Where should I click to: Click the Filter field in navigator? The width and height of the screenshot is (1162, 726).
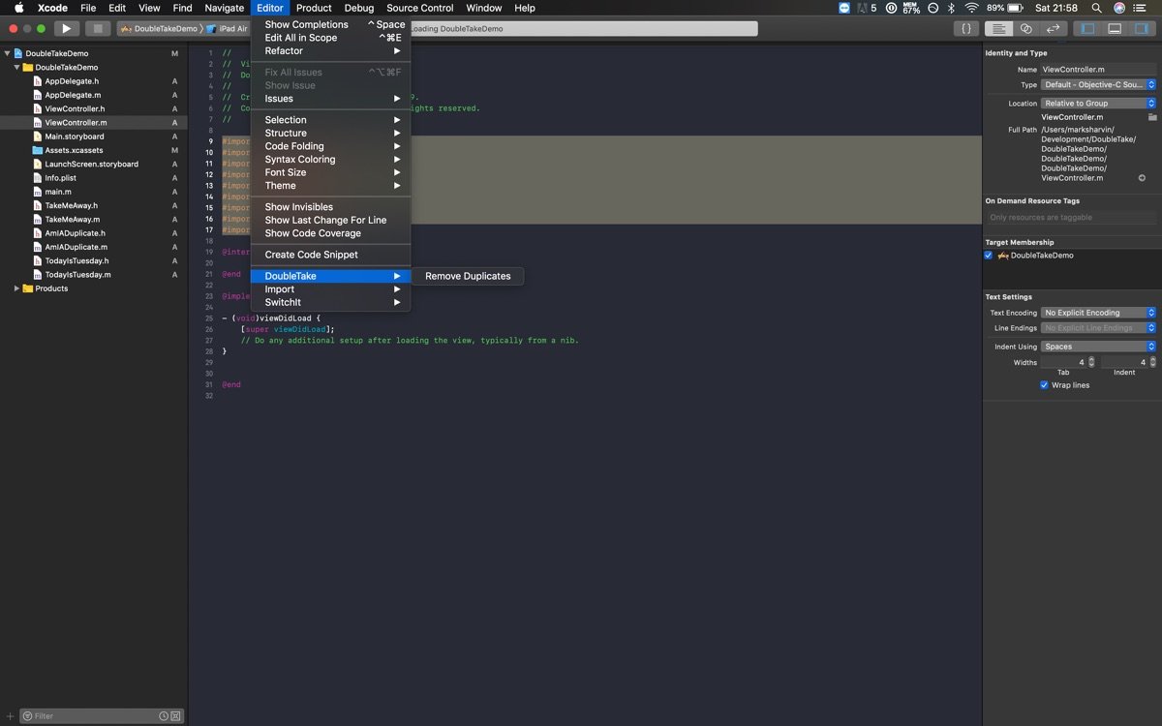point(92,716)
